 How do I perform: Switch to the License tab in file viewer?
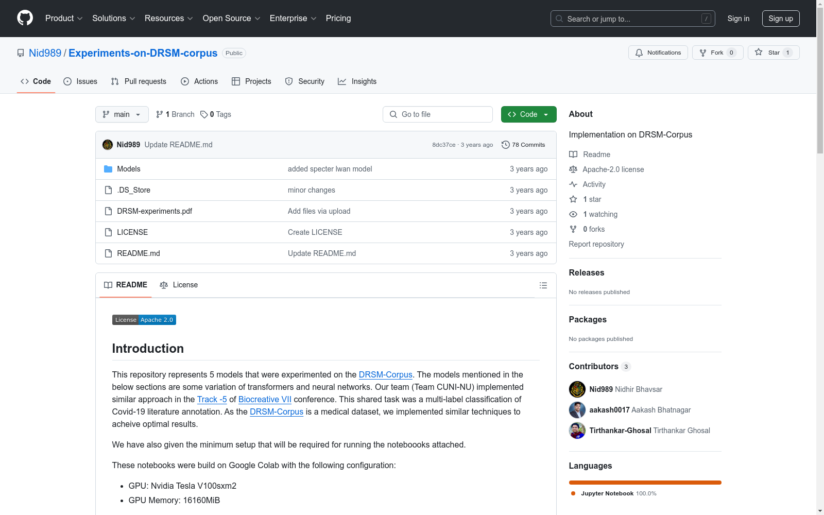coord(179,285)
